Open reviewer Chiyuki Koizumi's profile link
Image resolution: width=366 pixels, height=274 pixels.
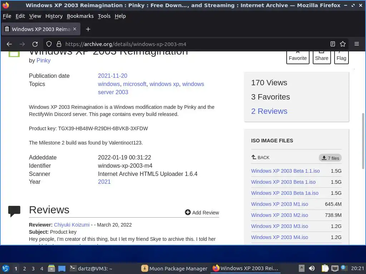click(x=71, y=225)
